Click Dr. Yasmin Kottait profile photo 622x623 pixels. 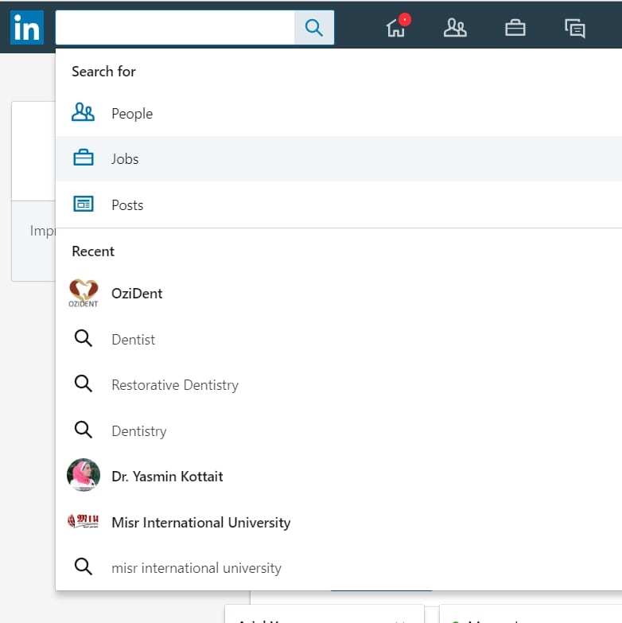point(84,475)
